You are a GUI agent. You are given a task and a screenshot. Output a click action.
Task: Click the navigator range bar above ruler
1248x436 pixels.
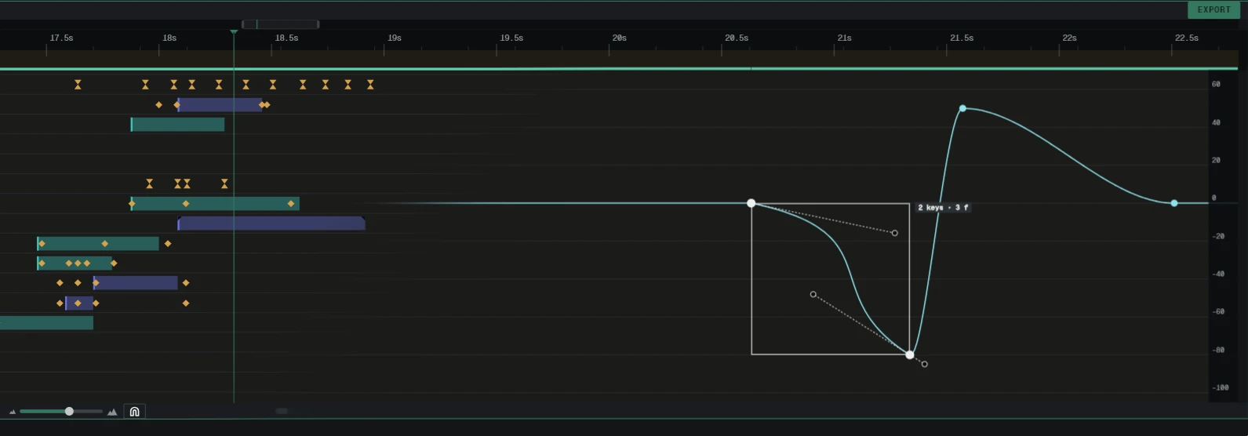(281, 24)
